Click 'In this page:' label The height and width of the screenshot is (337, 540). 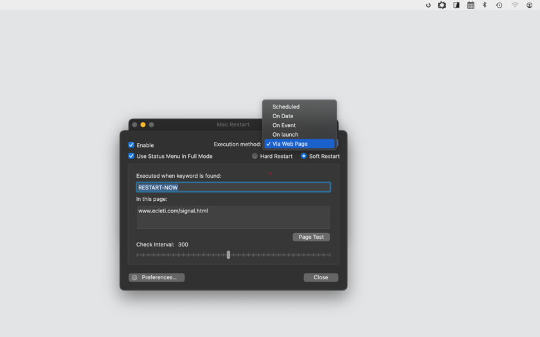click(x=152, y=199)
